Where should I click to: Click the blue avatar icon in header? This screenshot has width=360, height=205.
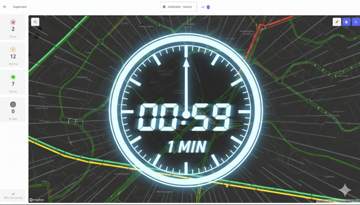208,7
